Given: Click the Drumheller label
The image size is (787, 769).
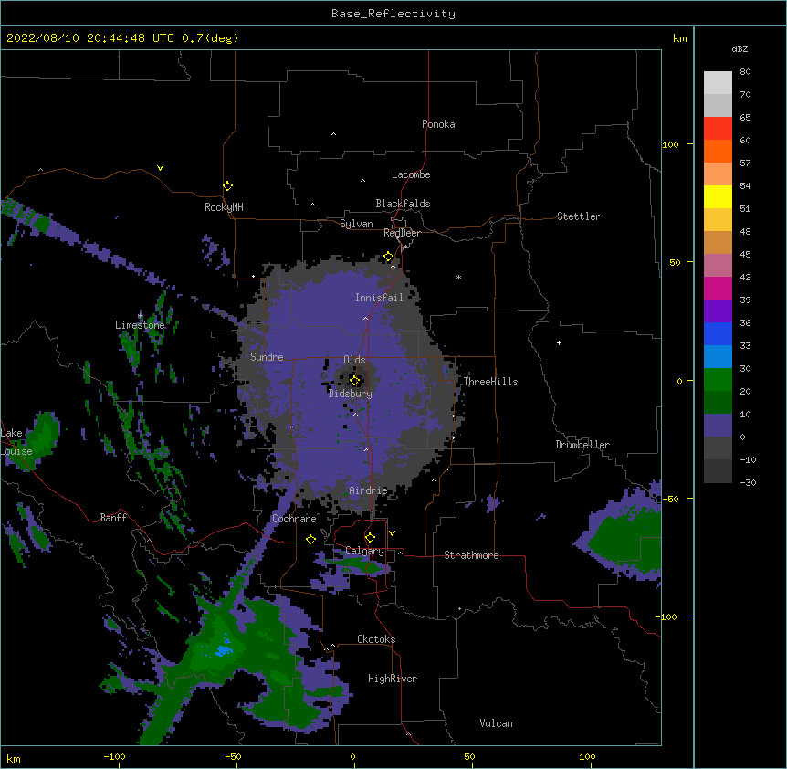Looking at the screenshot, I should coord(582,445).
